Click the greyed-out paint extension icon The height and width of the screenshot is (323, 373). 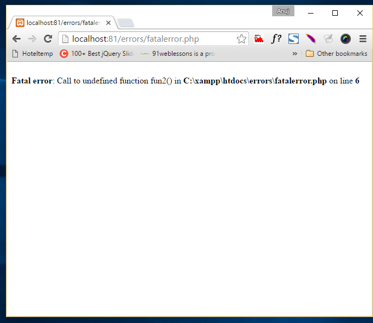pyautogui.click(x=329, y=39)
